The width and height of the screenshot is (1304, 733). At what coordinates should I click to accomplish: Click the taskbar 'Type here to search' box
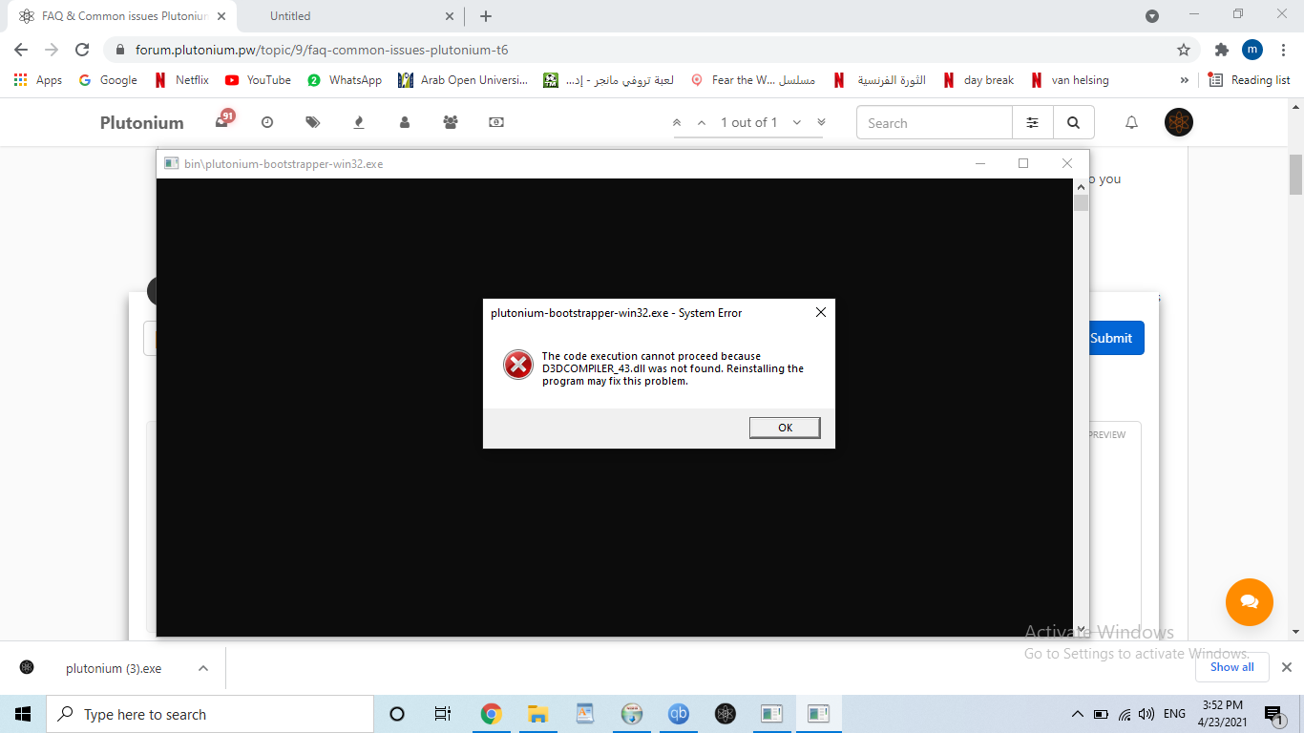pos(210,714)
